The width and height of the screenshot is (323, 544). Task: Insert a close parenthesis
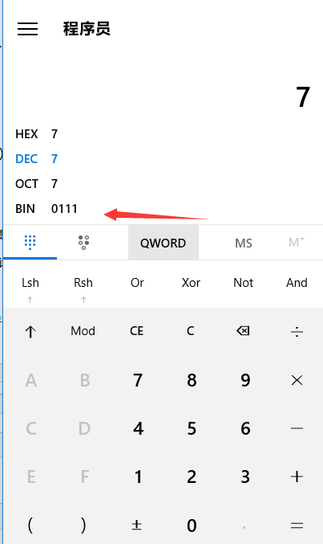83,526
